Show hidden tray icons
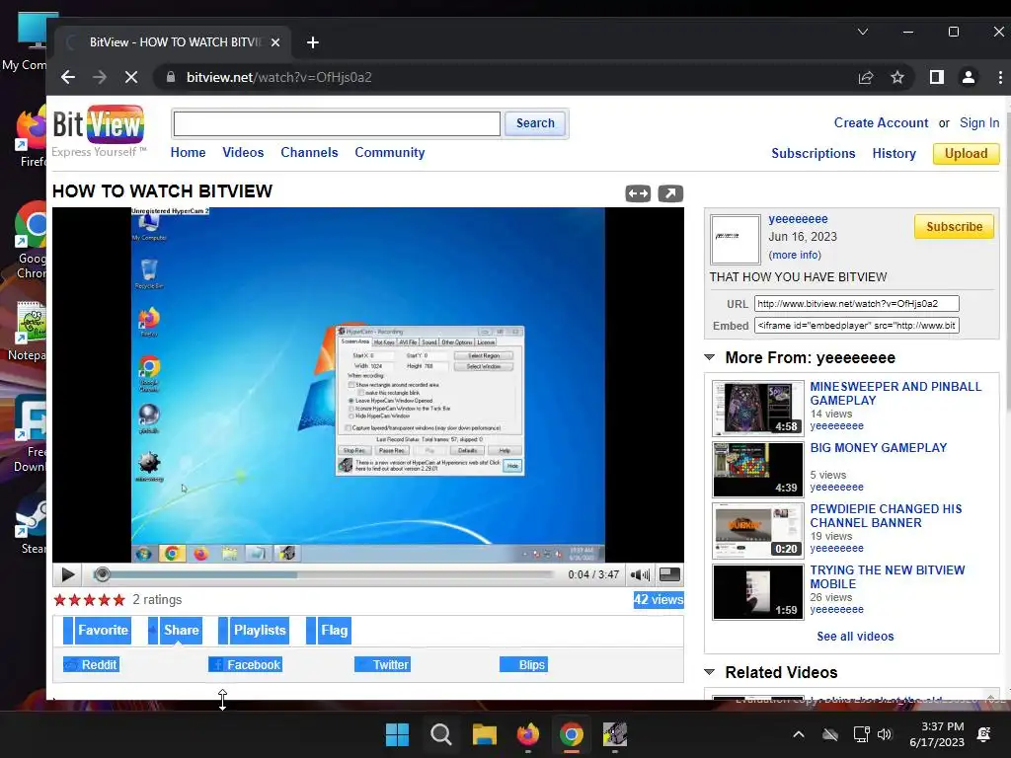 (x=798, y=734)
